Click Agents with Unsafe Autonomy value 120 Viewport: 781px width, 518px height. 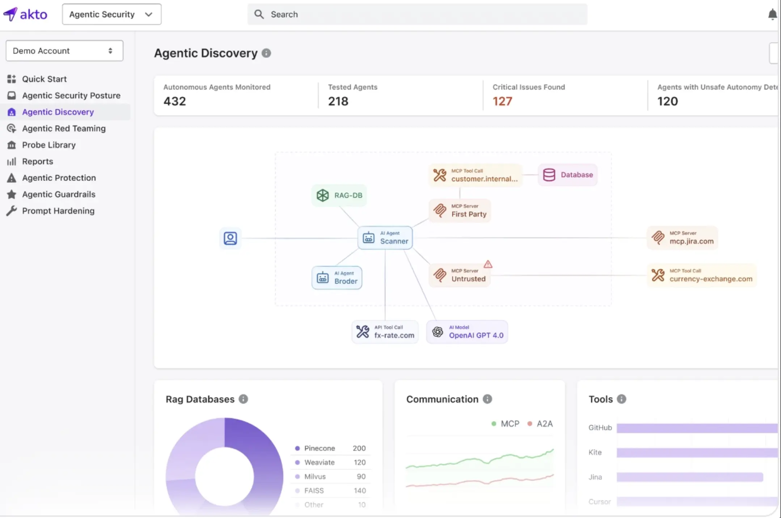pyautogui.click(x=668, y=101)
